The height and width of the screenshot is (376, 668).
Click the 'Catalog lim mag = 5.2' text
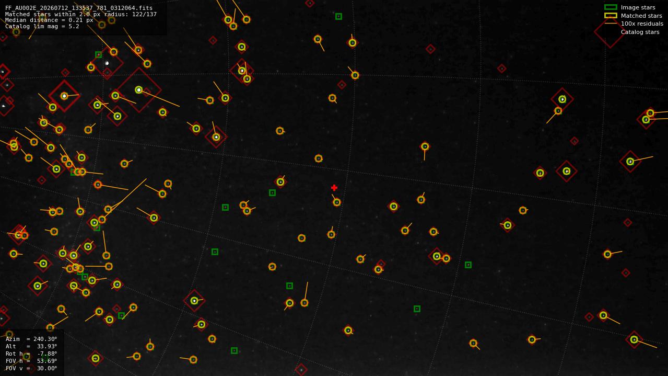tap(42, 26)
